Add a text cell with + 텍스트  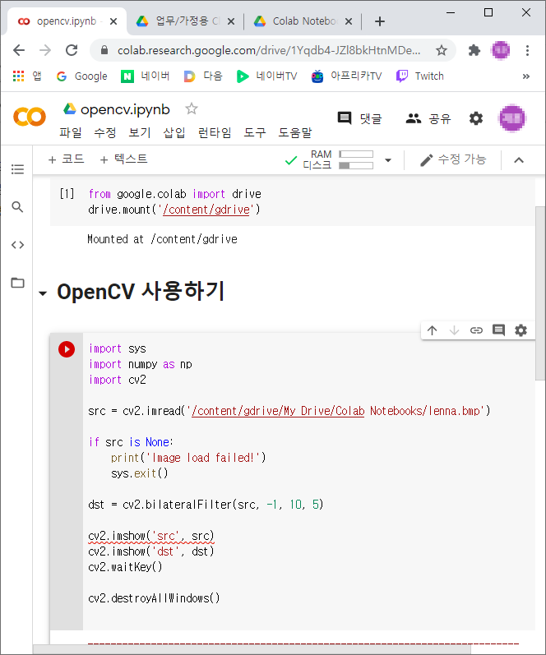pos(123,159)
